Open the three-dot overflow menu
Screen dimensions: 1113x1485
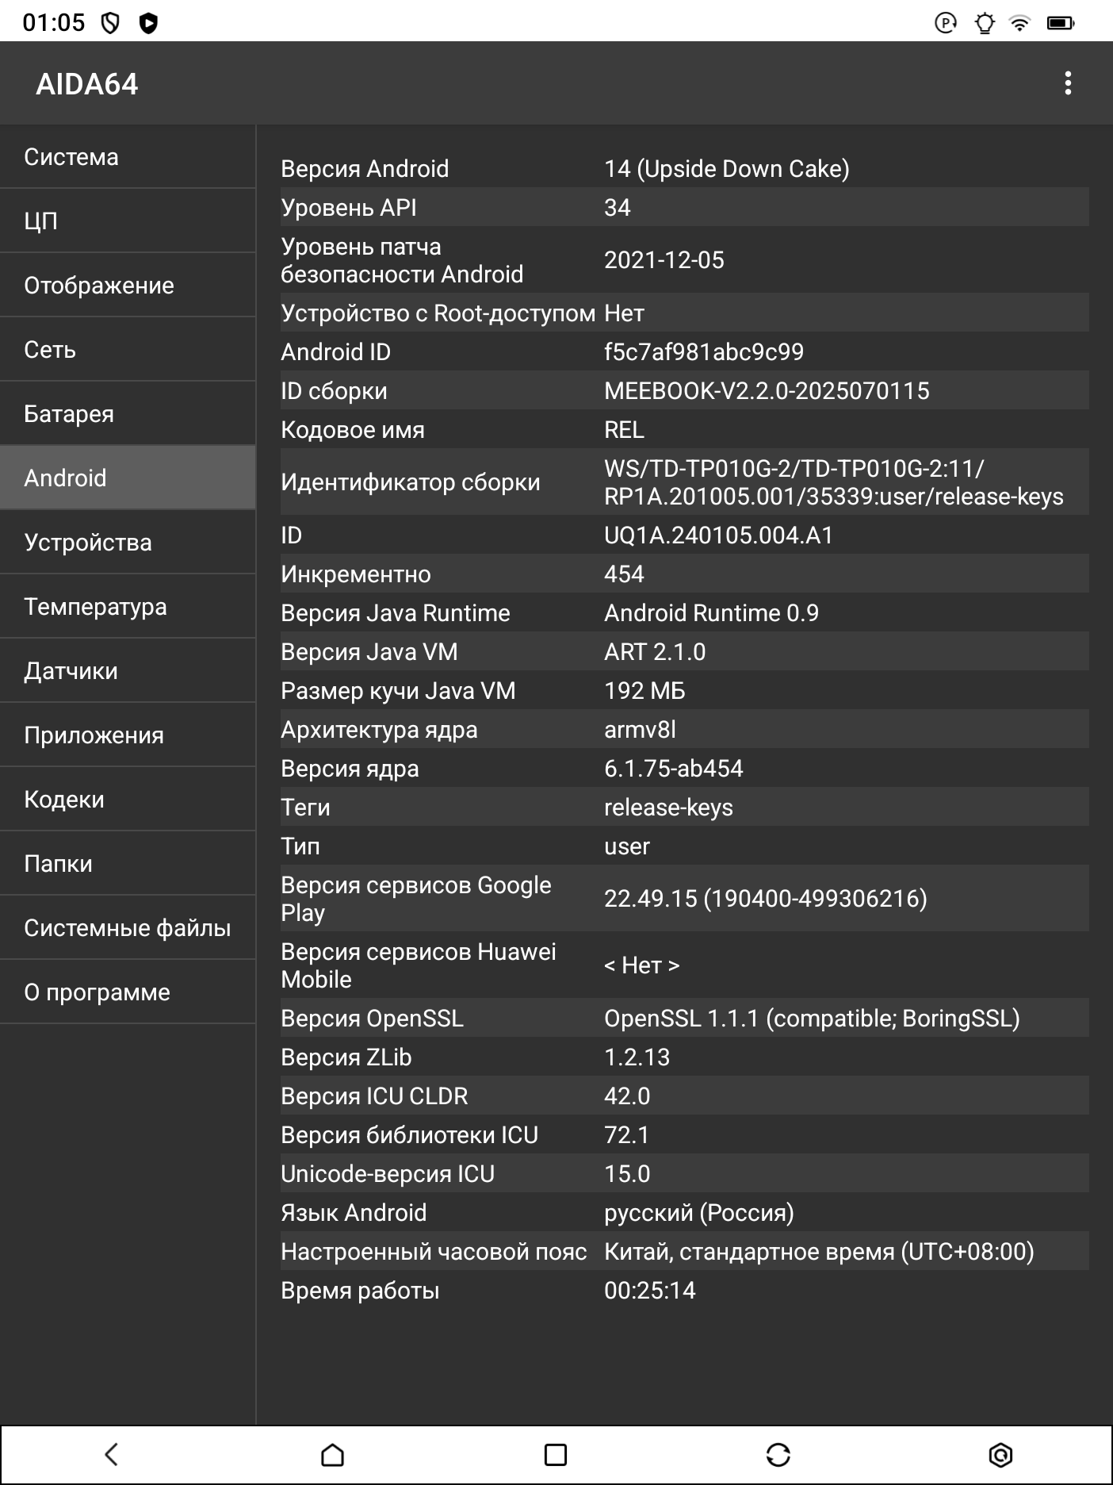pyautogui.click(x=1068, y=83)
